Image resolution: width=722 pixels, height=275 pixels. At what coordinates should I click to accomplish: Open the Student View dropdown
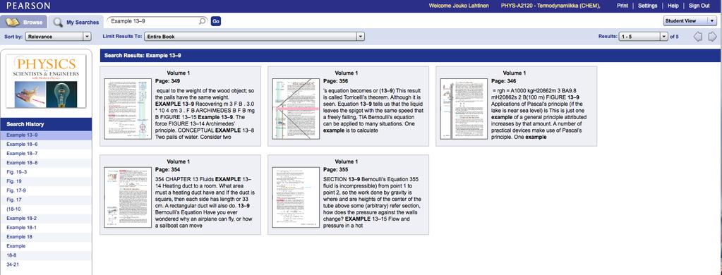[x=690, y=20]
